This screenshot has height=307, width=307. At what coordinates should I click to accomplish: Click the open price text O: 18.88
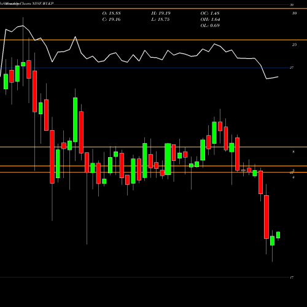point(111,14)
